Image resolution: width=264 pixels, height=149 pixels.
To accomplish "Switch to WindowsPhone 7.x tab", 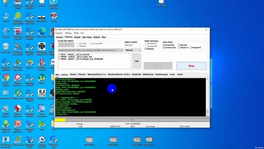I will click(97, 74).
